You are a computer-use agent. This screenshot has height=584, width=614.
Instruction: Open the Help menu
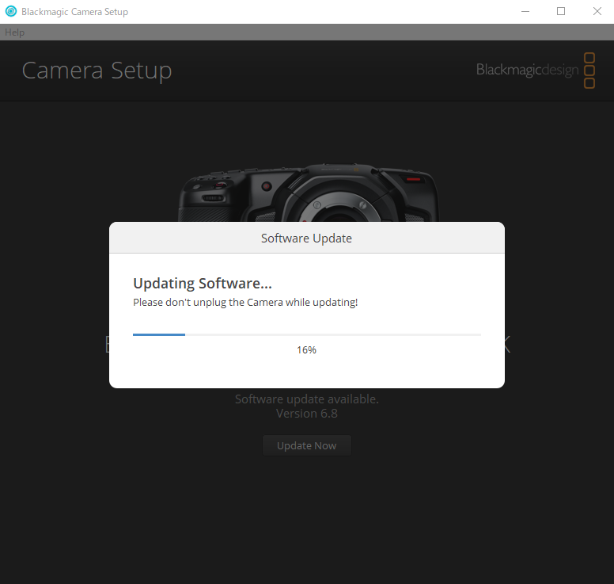[14, 32]
